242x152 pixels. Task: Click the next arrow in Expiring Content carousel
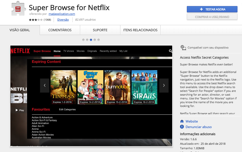coord(164,86)
